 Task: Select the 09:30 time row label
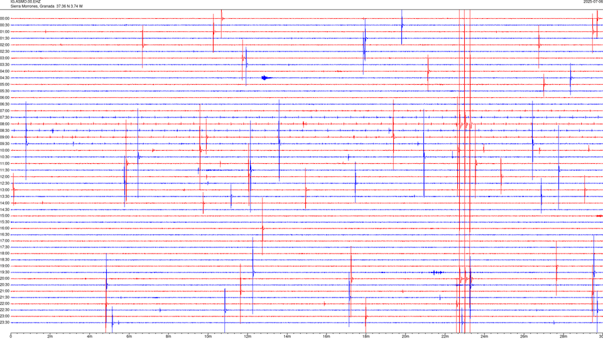(5, 144)
